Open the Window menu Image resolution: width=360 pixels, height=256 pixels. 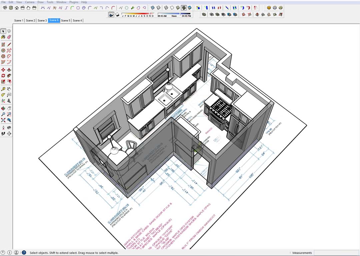click(x=61, y=2)
